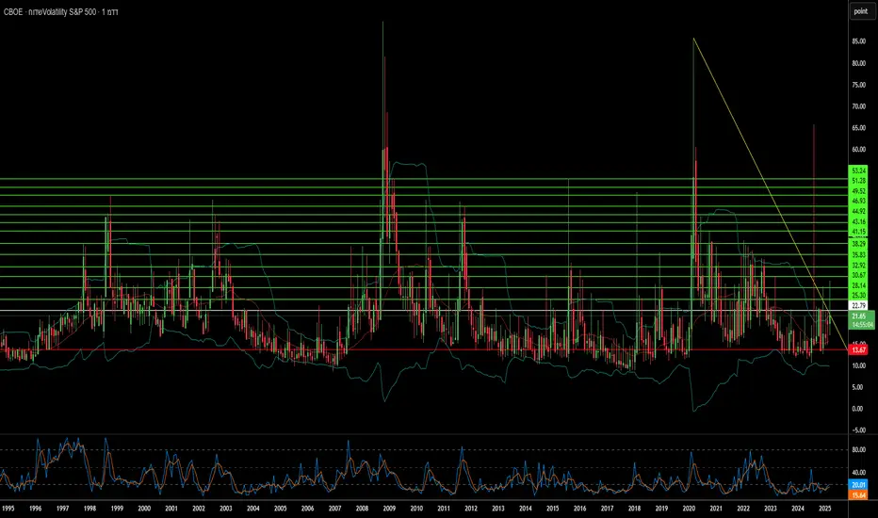This screenshot has width=878, height=518.
Task: Click the 2025 label on time axis
Action: click(823, 509)
